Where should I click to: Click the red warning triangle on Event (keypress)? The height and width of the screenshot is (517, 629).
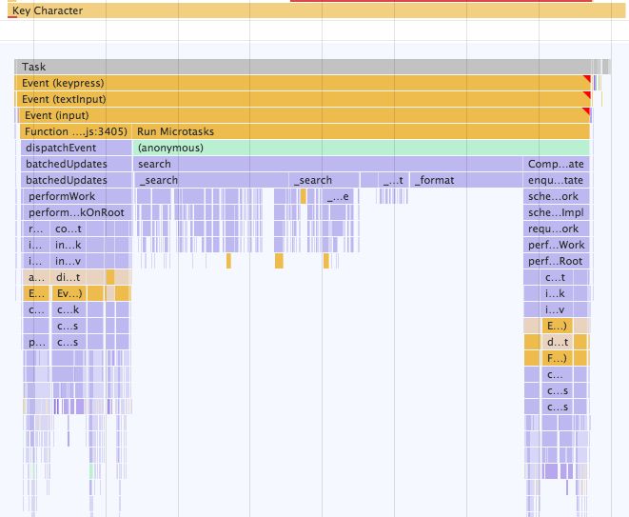pyautogui.click(x=587, y=80)
